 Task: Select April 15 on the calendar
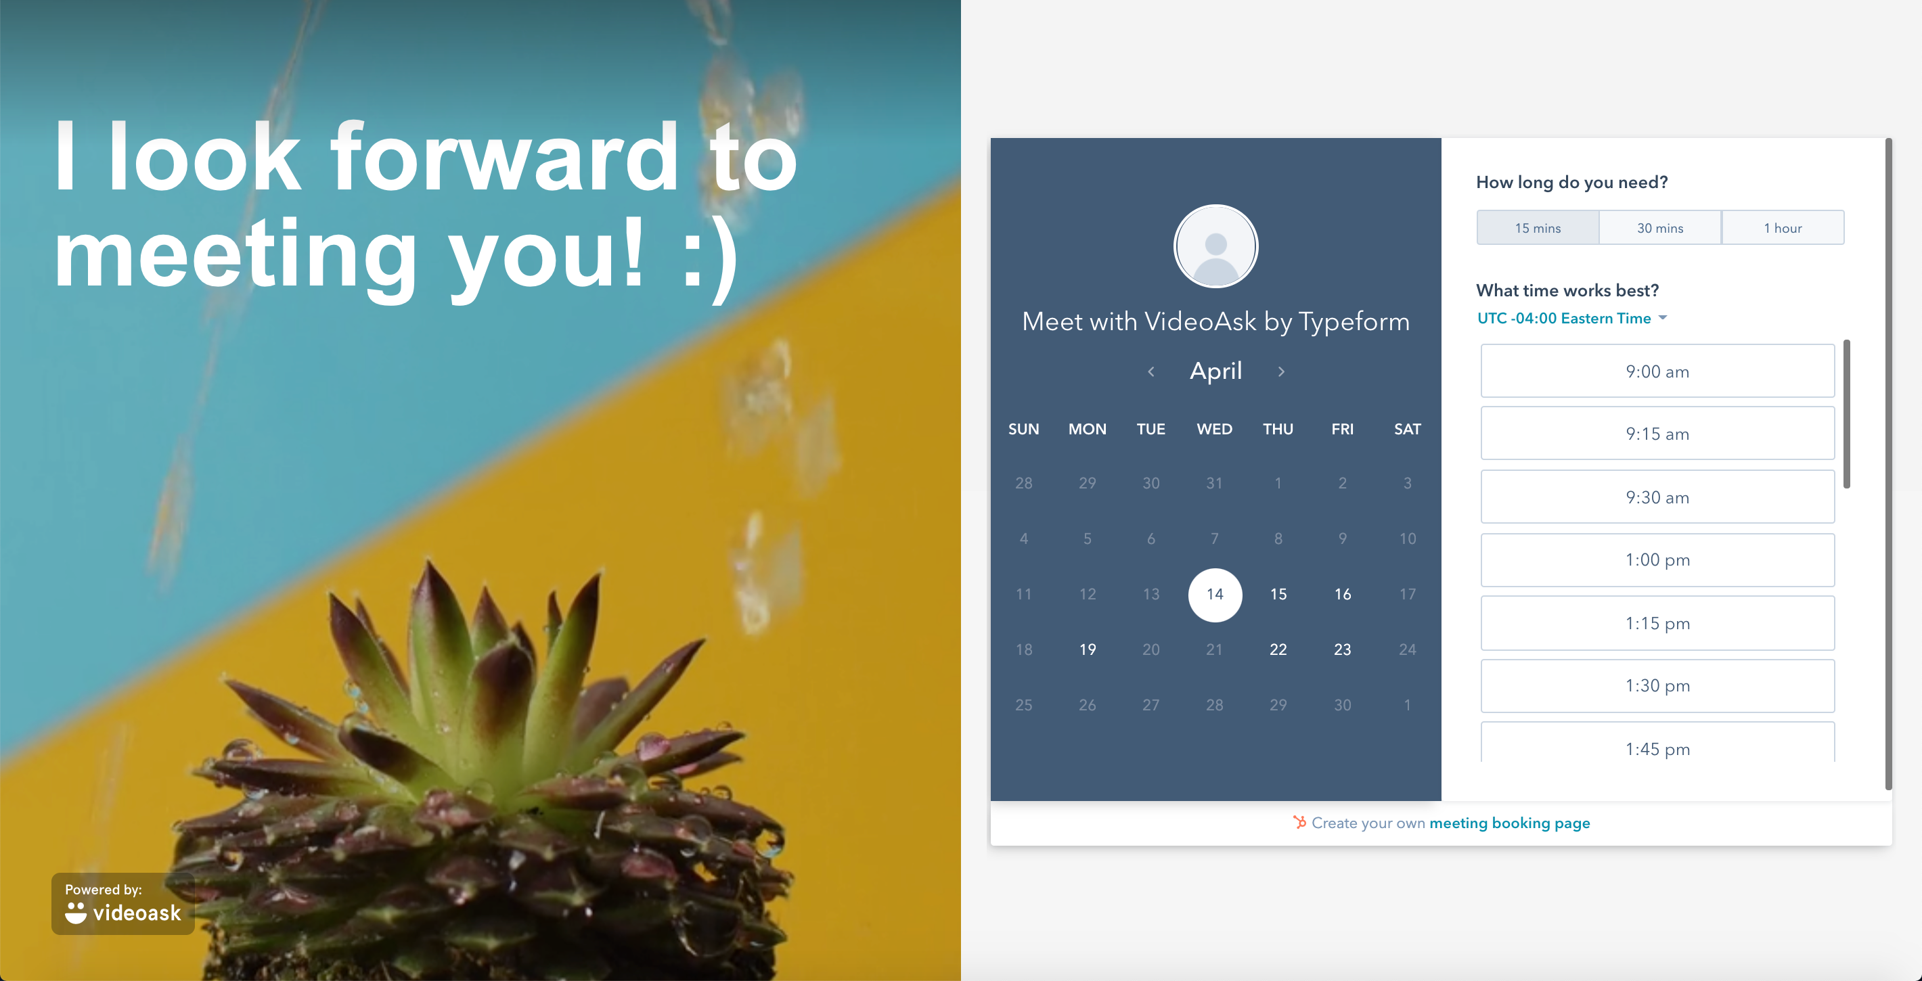point(1276,593)
